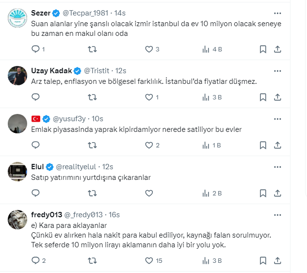Reply to fredy013's tweet
Viewport: 307px width, 273px height.
click(x=35, y=261)
